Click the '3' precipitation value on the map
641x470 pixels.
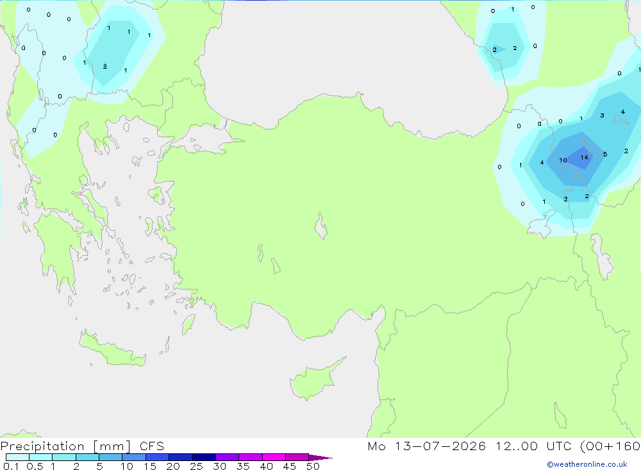[602, 115]
